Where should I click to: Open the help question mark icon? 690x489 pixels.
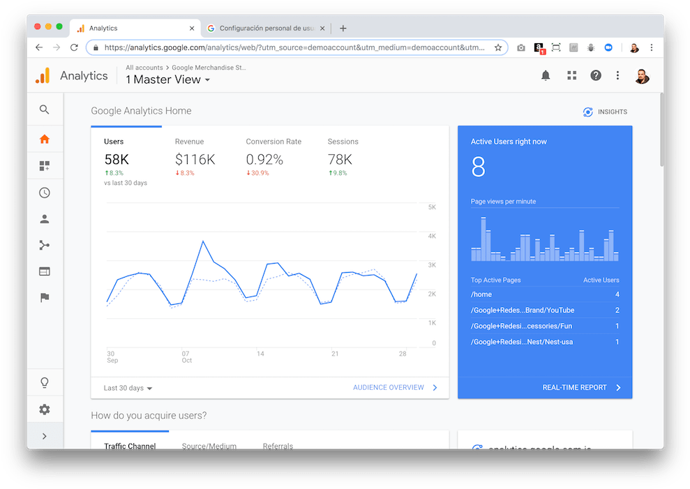(x=595, y=75)
